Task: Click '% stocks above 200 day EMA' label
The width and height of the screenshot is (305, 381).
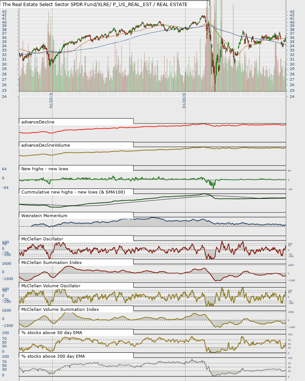Action: tap(53, 356)
